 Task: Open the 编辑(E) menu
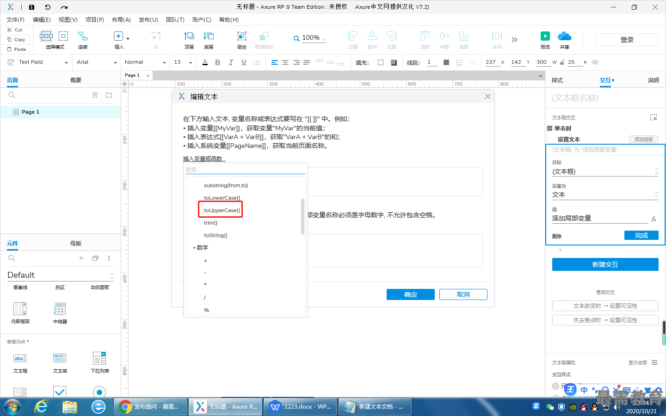(42, 20)
